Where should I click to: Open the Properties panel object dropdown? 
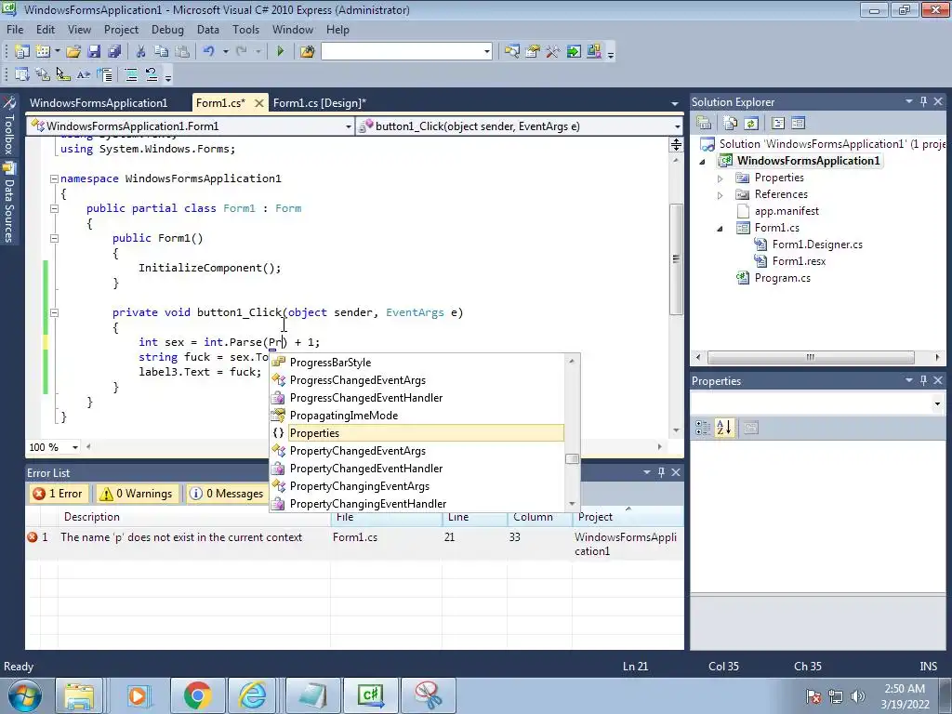(937, 403)
